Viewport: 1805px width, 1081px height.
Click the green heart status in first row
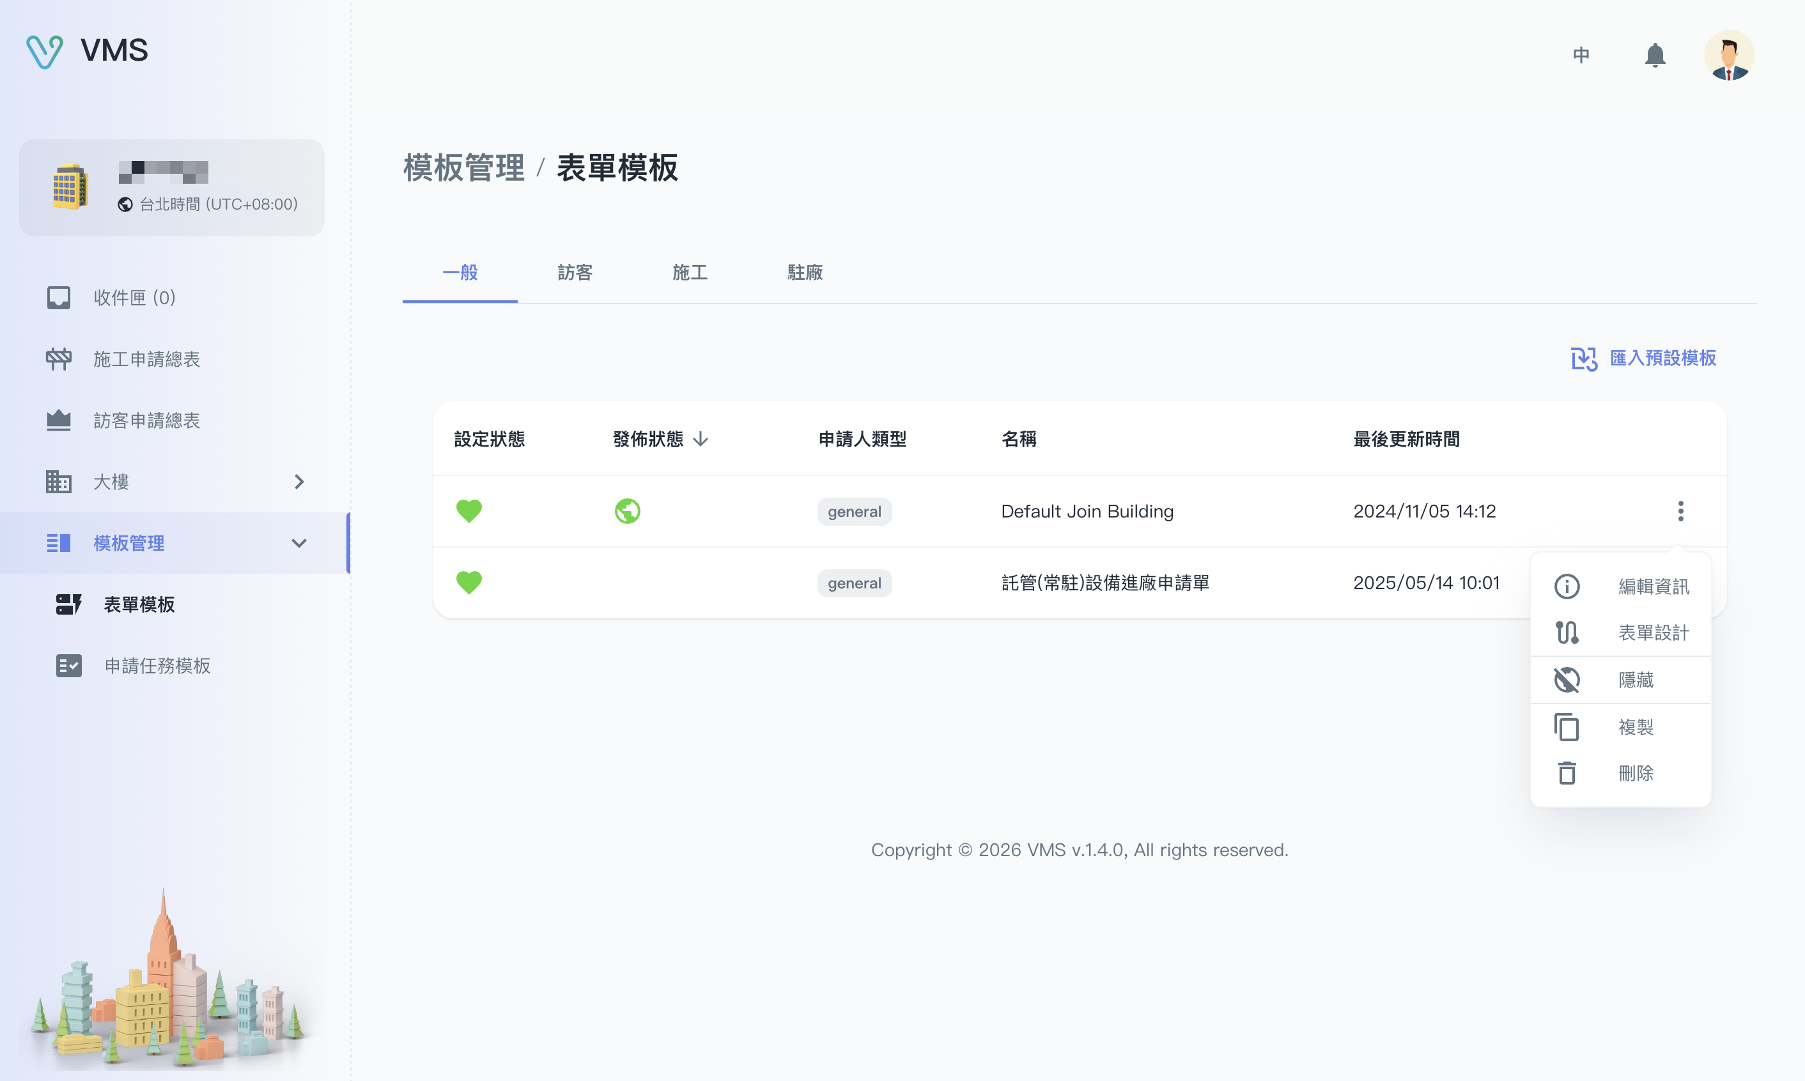[469, 511]
